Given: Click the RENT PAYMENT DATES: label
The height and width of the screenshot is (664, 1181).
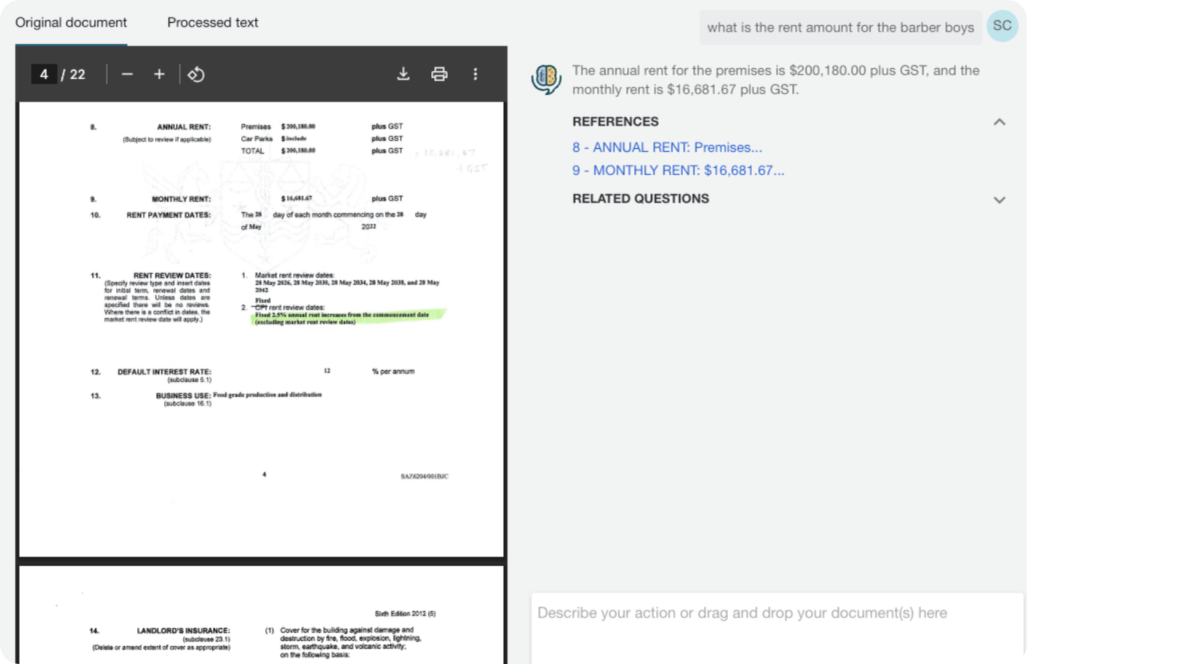Looking at the screenshot, I should click(x=169, y=215).
